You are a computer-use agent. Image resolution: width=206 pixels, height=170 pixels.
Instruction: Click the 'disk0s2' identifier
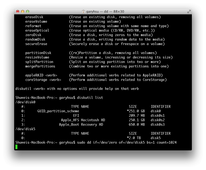(158, 120)
